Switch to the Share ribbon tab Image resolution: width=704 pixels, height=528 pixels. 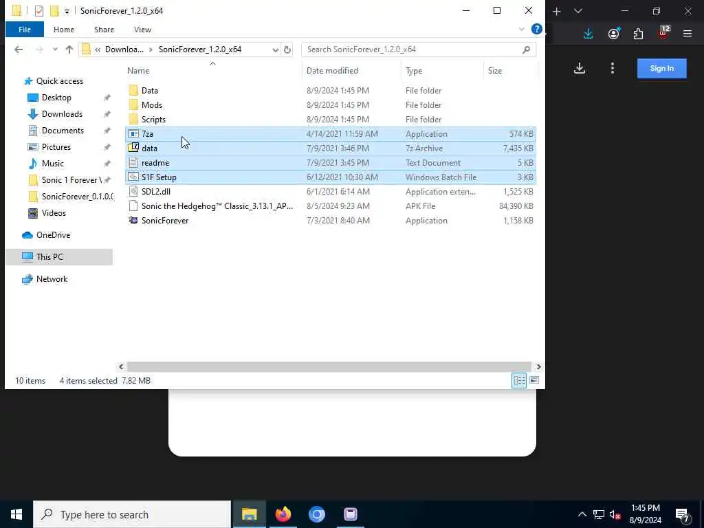pyautogui.click(x=104, y=29)
